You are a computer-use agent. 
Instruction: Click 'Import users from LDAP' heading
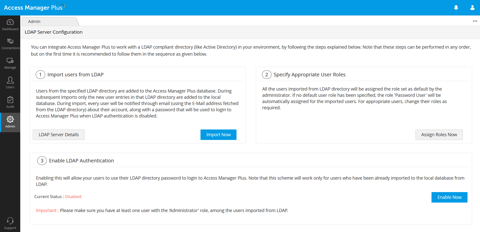(x=75, y=75)
